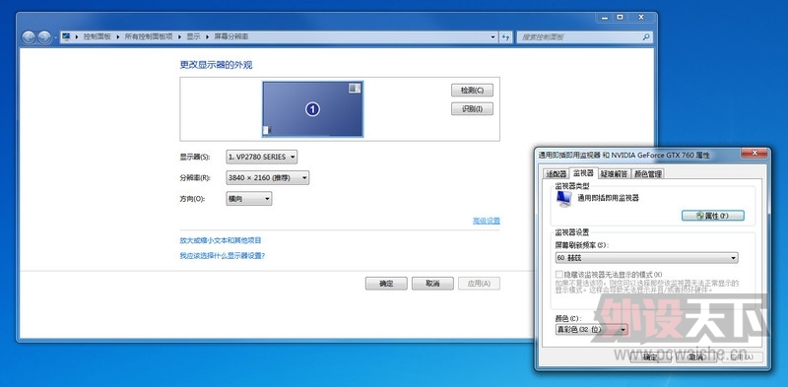Click 确定 in the screen resolution window
This screenshot has height=387, width=788.
pos(386,284)
